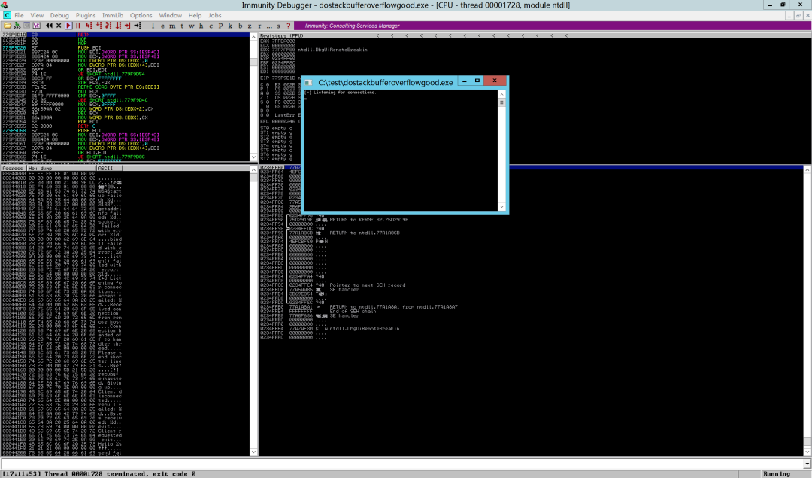Click the go to address arrow icon
Viewport: 812px width, 478px height.
(138, 26)
